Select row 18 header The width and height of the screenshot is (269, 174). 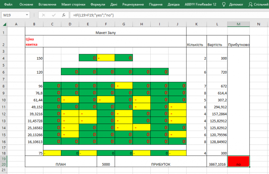pos(4,153)
